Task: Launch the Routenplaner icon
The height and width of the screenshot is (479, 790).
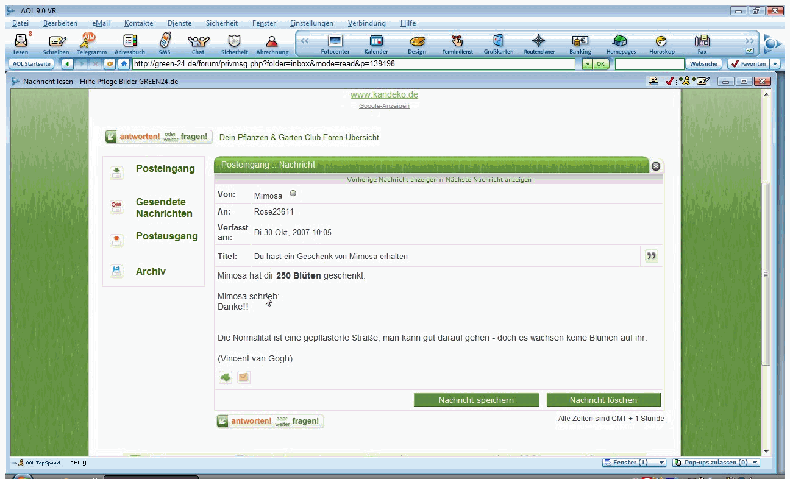Action: click(539, 43)
